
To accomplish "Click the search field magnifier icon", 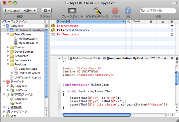I will click(143, 10).
